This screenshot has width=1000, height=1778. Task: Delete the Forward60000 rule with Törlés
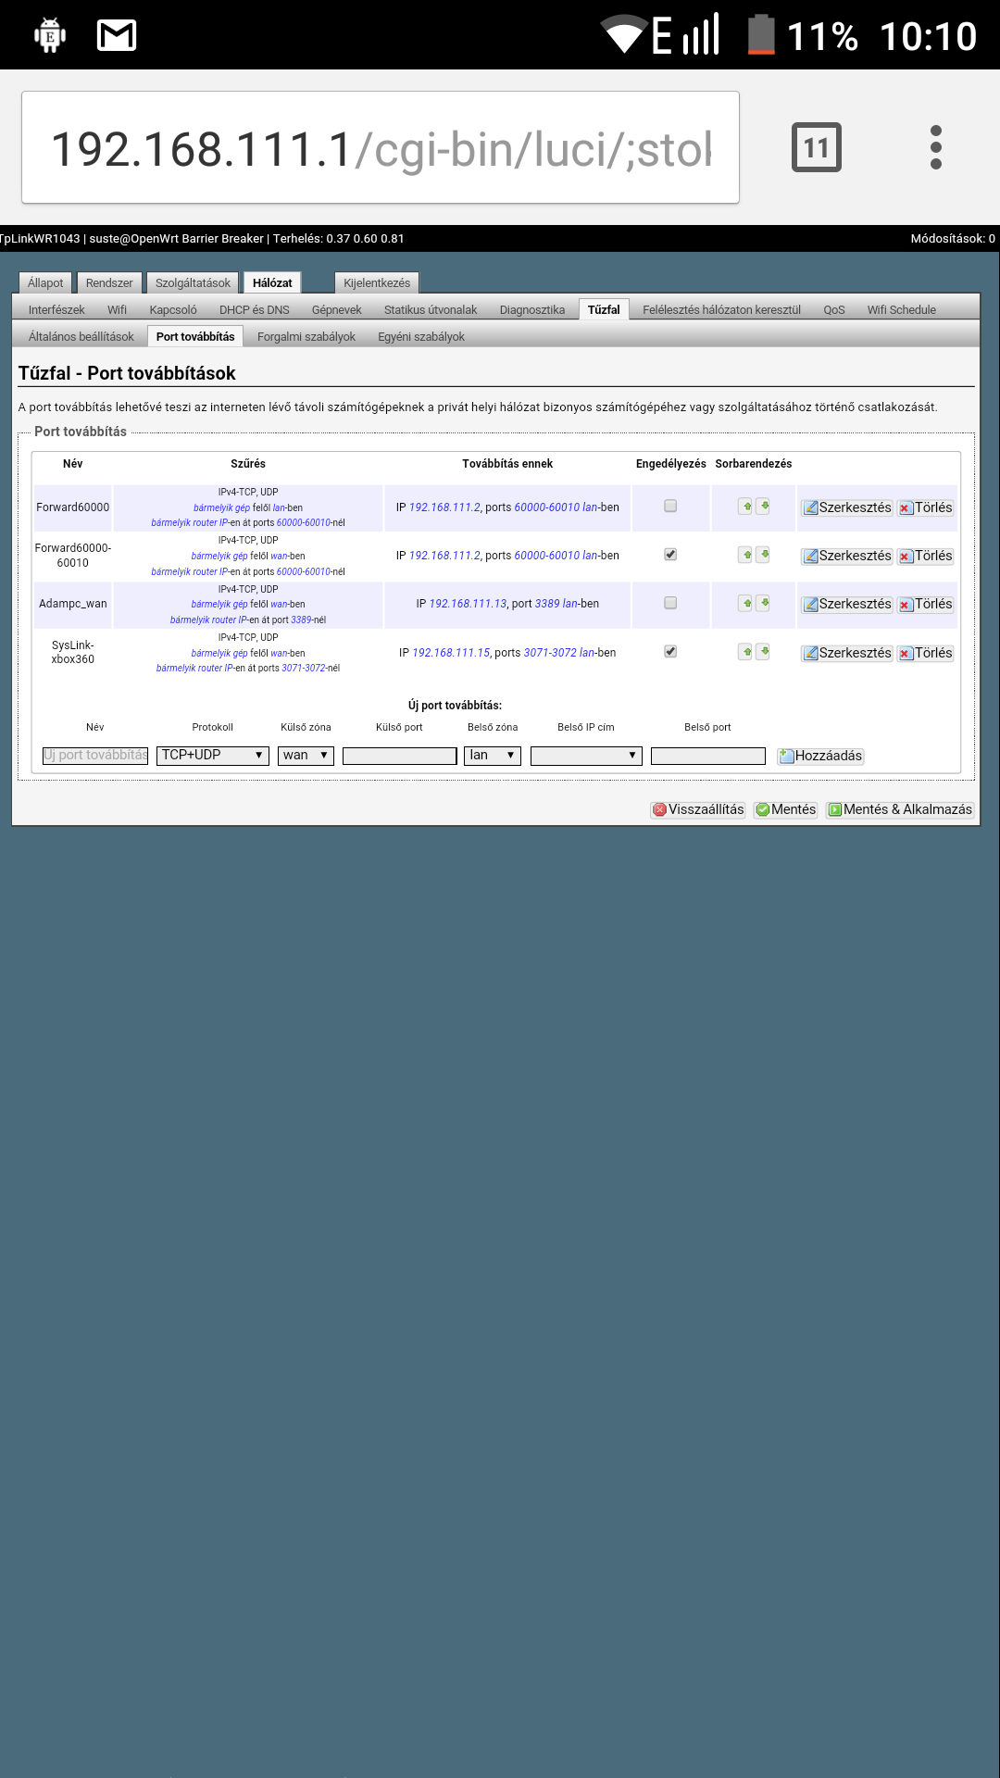[926, 507]
